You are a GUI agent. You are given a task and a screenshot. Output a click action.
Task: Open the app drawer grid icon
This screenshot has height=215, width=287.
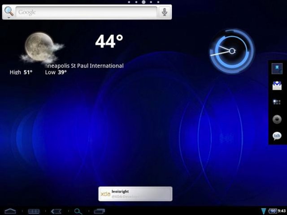[x=277, y=102]
